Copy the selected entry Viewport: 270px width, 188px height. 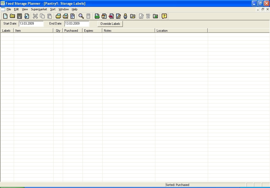point(42,16)
